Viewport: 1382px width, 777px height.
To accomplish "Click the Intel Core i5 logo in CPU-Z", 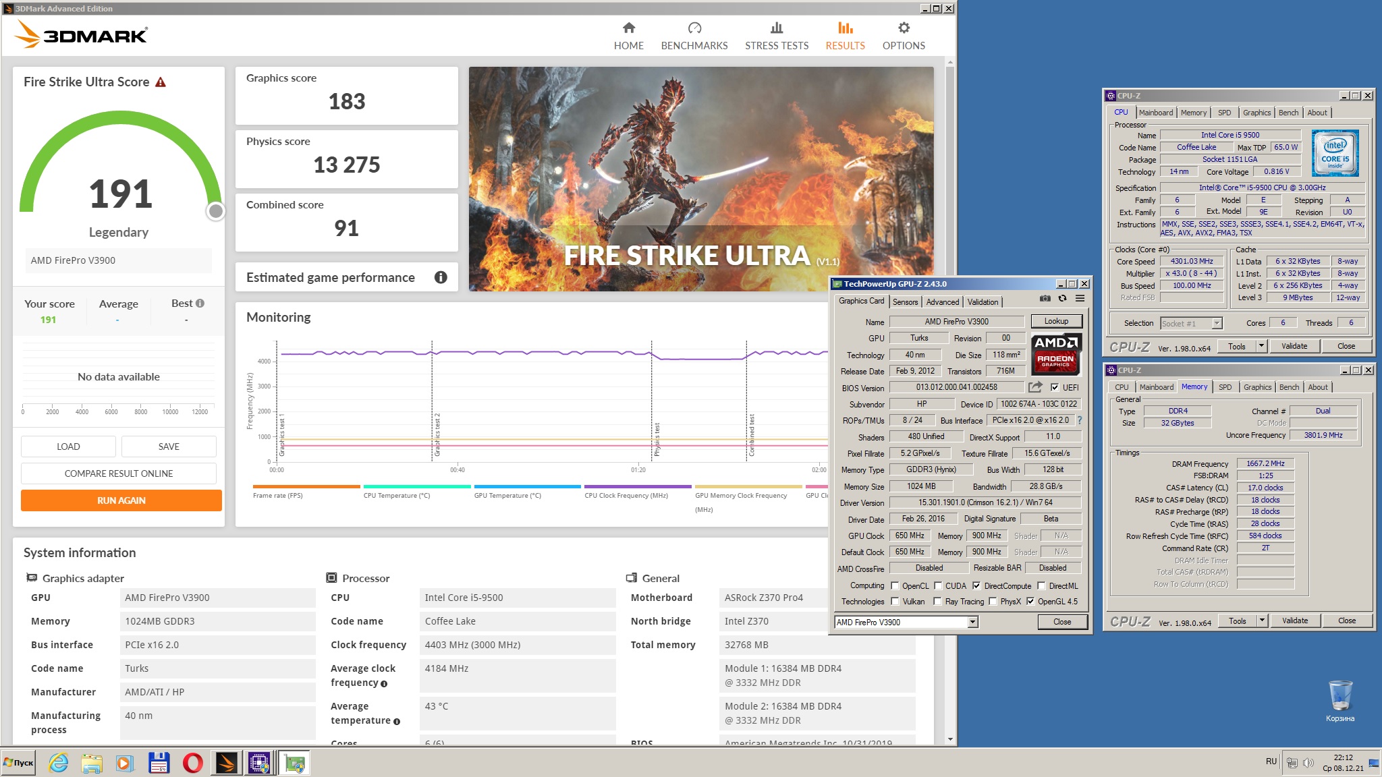I will pyautogui.click(x=1335, y=154).
